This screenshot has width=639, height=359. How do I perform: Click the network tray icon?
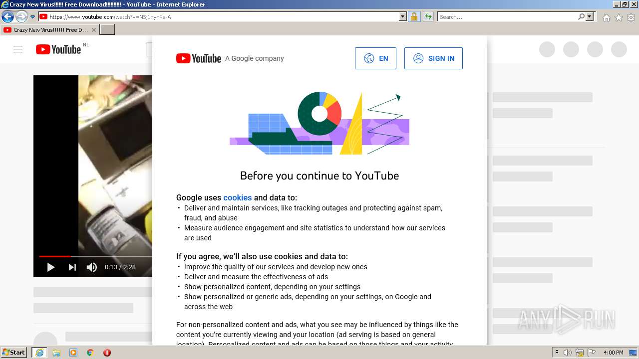(580, 353)
